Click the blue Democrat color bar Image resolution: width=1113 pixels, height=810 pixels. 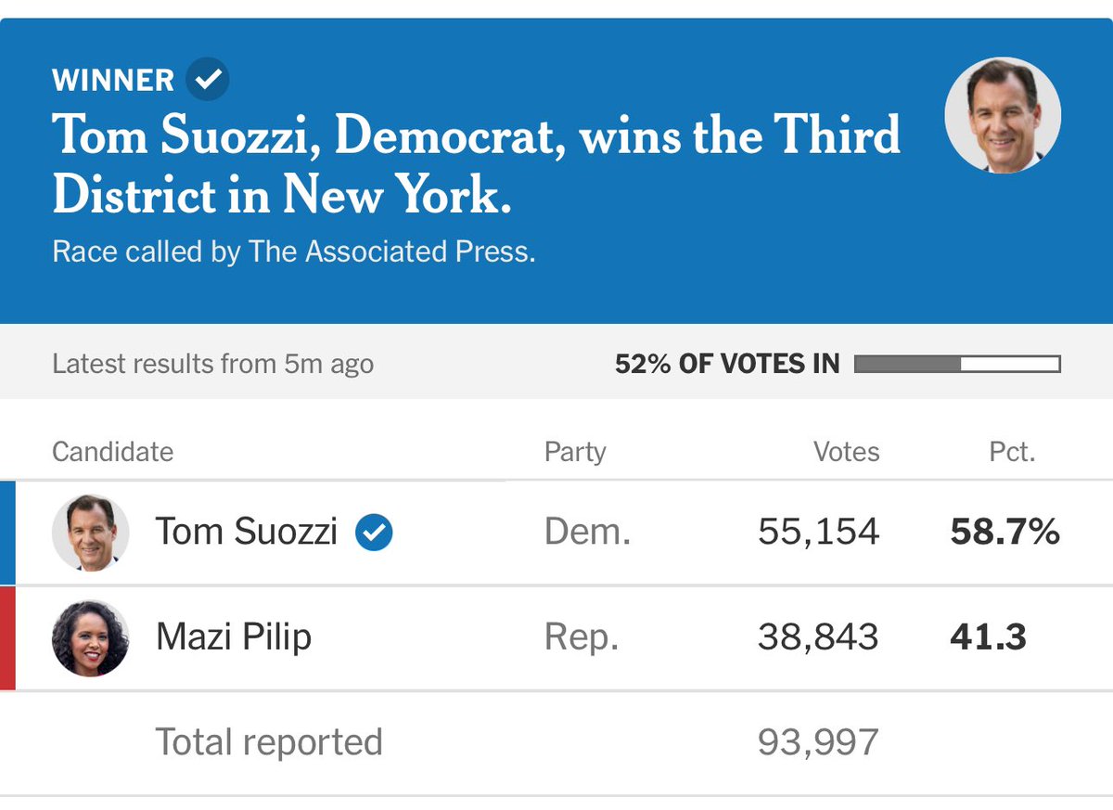(7, 533)
